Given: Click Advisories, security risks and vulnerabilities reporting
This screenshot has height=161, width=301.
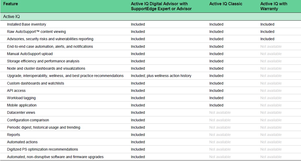Looking at the screenshot, I should coord(50,39).
